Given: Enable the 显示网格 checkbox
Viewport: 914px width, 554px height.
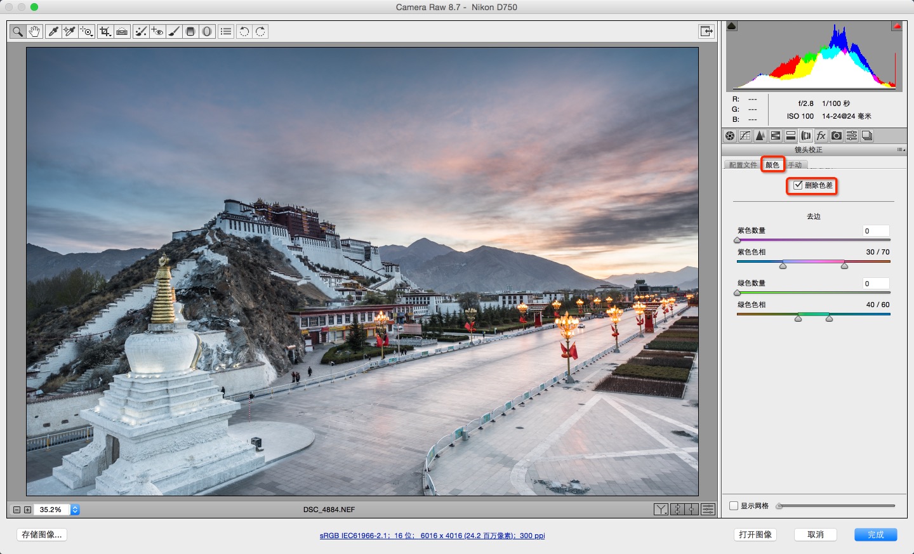Looking at the screenshot, I should coord(734,506).
